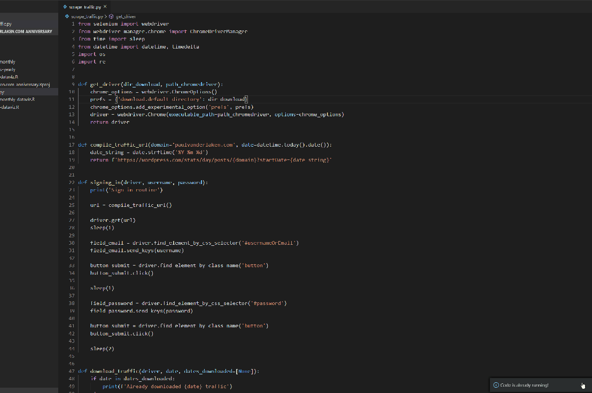Click the 'Already downloaded {date} traffic' print line
Image resolution: width=592 pixels, height=393 pixels.
(x=167, y=387)
